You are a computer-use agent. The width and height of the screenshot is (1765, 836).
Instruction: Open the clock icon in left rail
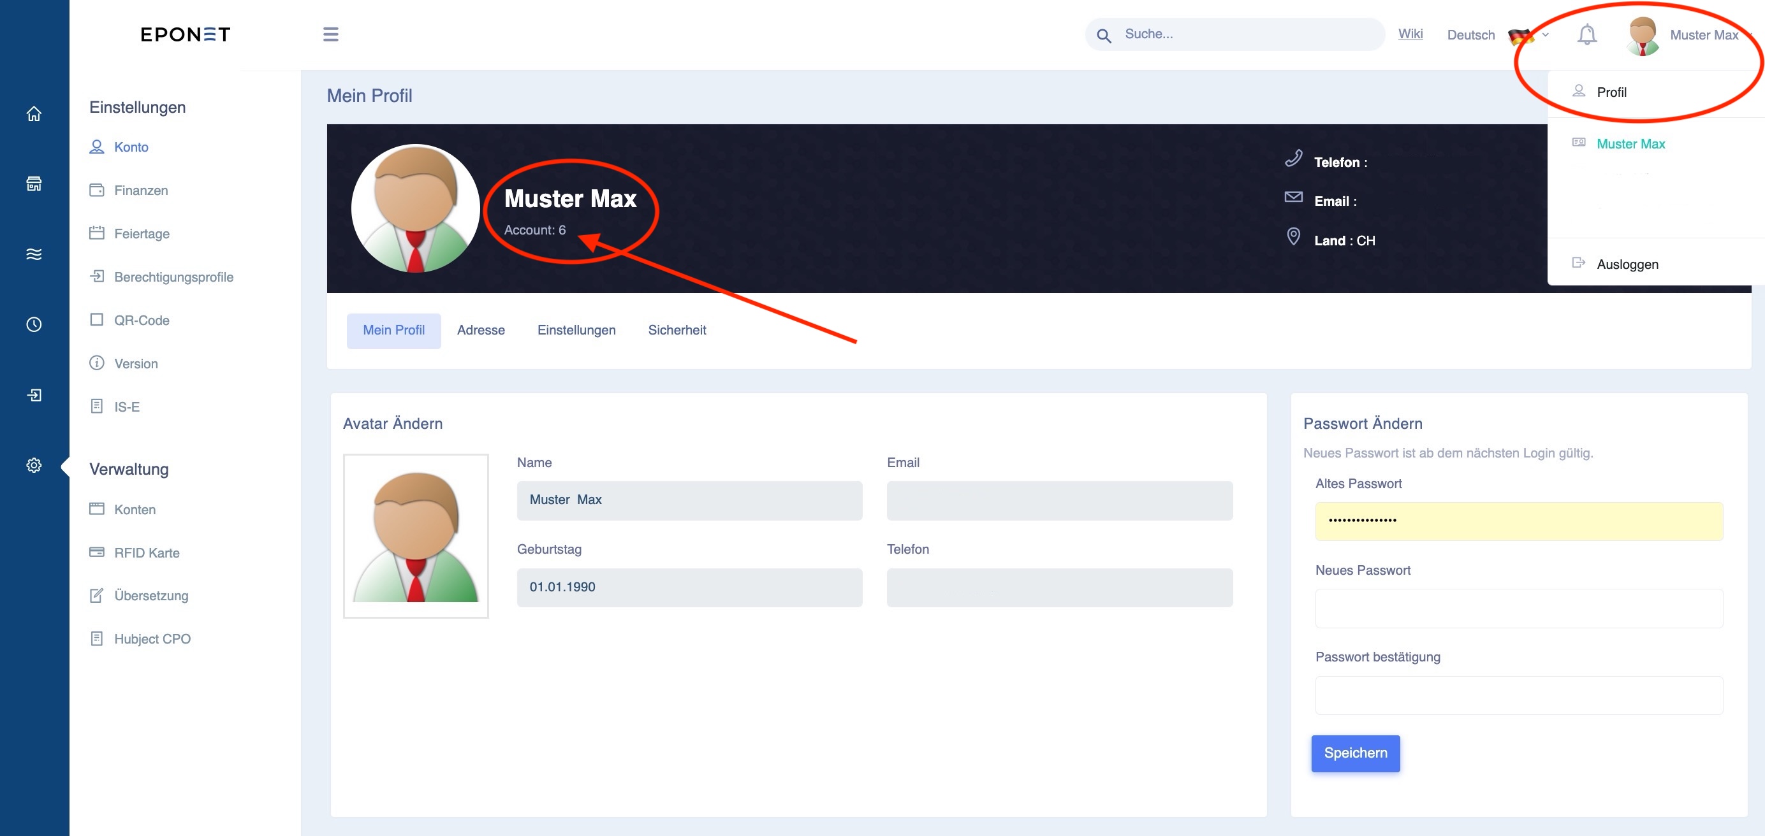point(34,324)
